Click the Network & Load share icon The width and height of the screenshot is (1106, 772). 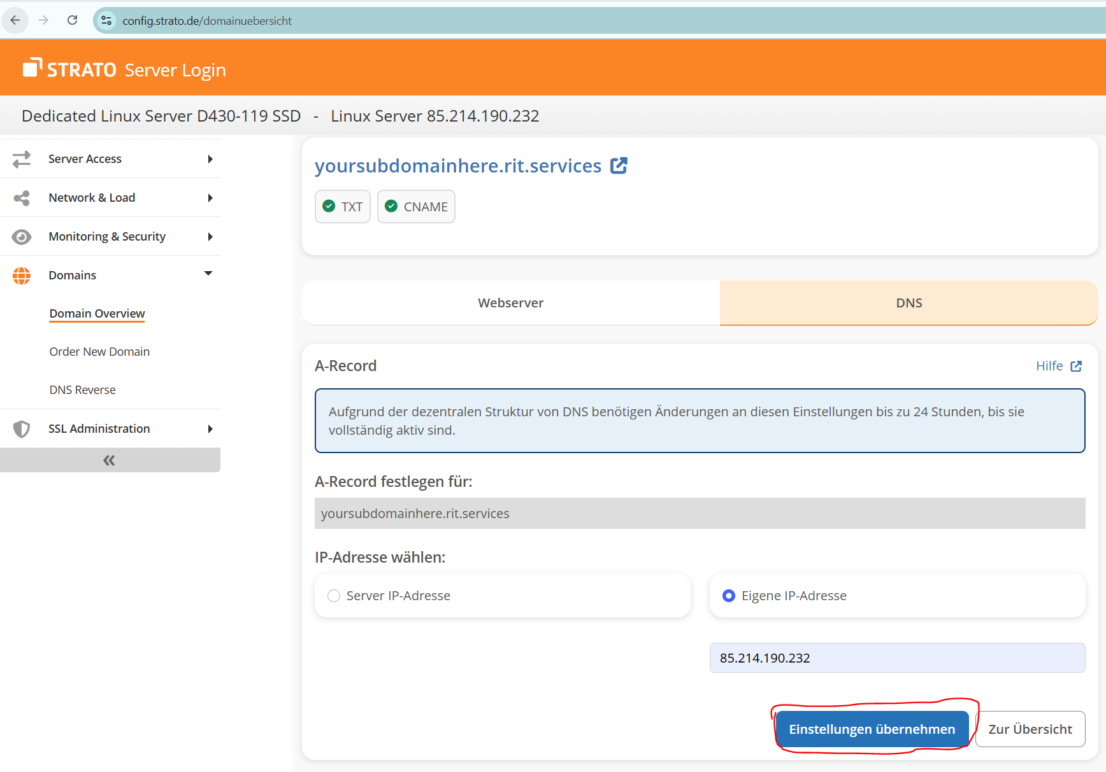click(x=22, y=198)
